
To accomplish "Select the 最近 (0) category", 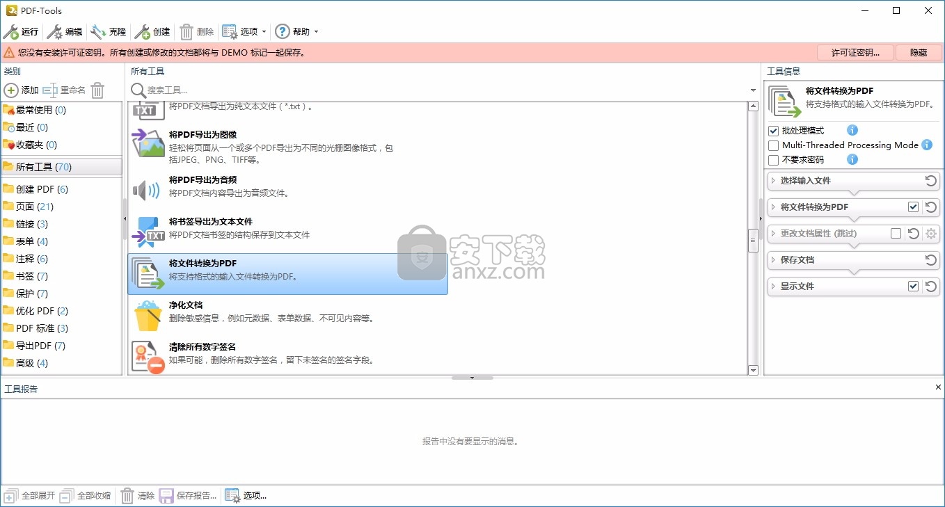I will click(61, 127).
